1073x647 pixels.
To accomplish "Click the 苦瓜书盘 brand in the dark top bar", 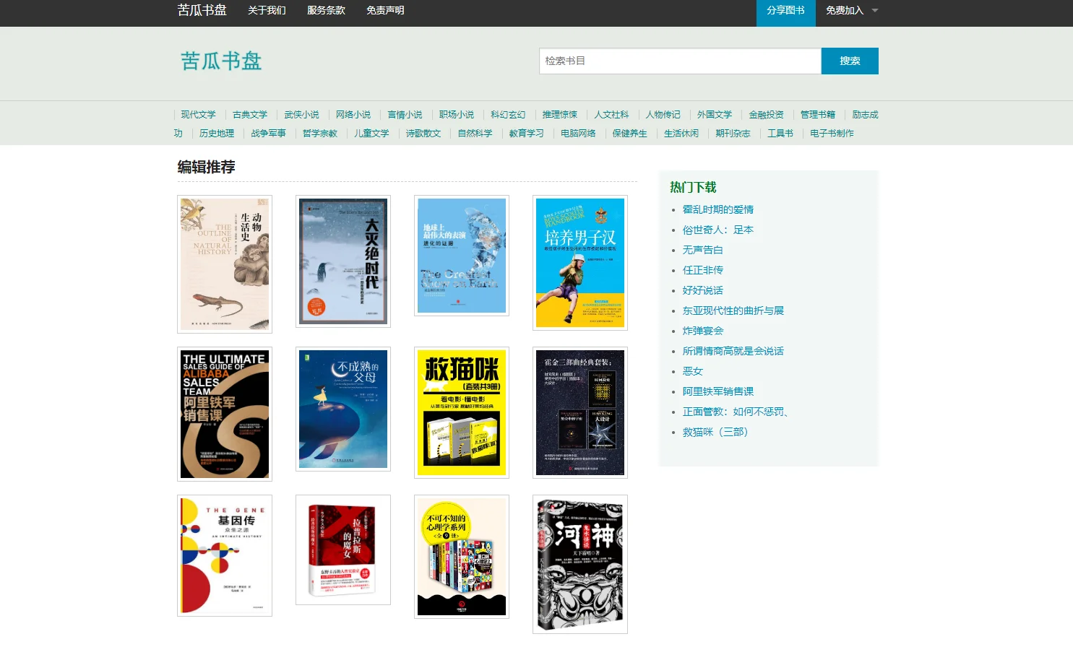I will coord(202,10).
